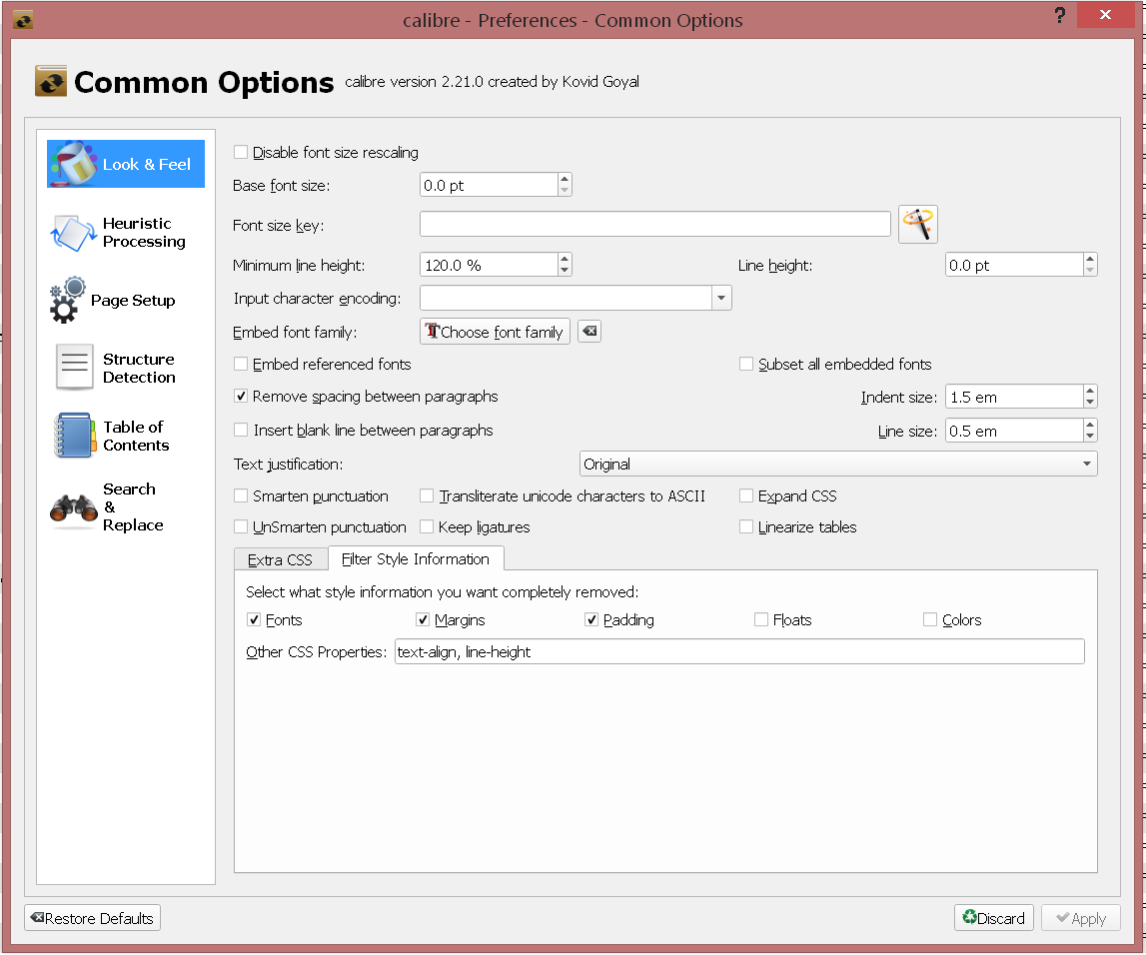Decrease Base font size value
The height and width of the screenshot is (955, 1146).
pos(565,191)
